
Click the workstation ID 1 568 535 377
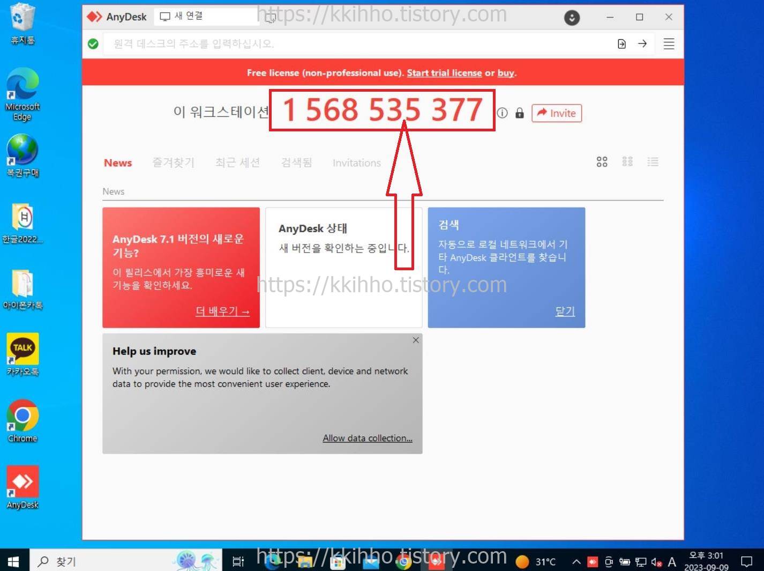[383, 110]
